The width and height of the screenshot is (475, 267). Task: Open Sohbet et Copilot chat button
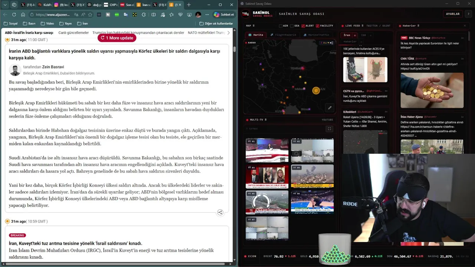[x=224, y=14]
